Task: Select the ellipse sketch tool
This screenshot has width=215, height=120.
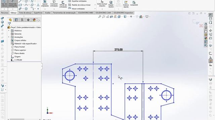Action: point(32,5)
